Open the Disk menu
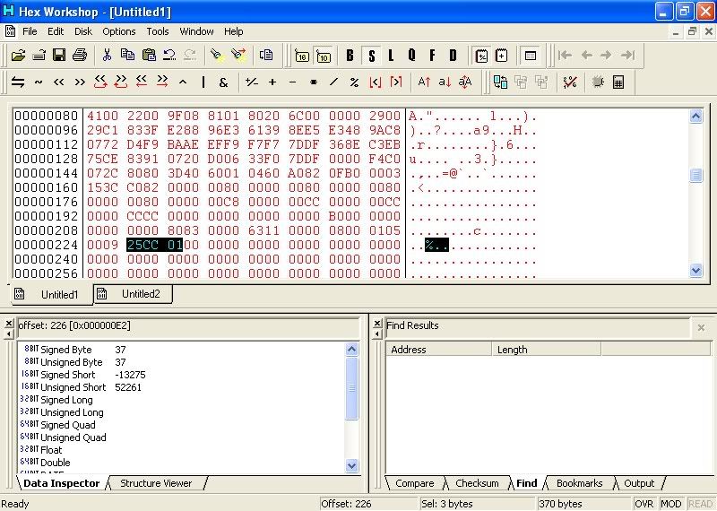 [x=83, y=31]
